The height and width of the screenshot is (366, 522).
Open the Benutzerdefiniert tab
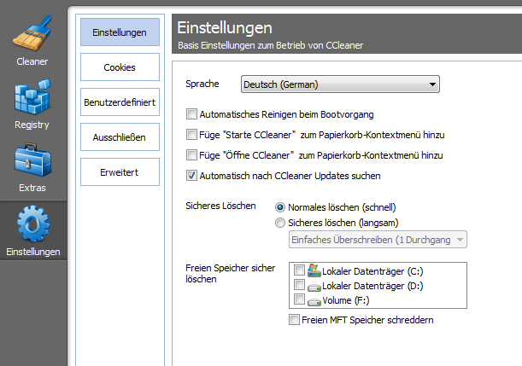(x=120, y=102)
